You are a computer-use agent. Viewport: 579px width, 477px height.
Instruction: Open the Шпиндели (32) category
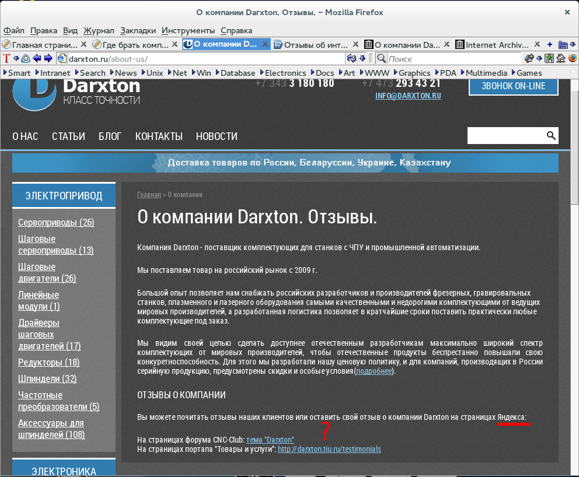click(x=47, y=379)
